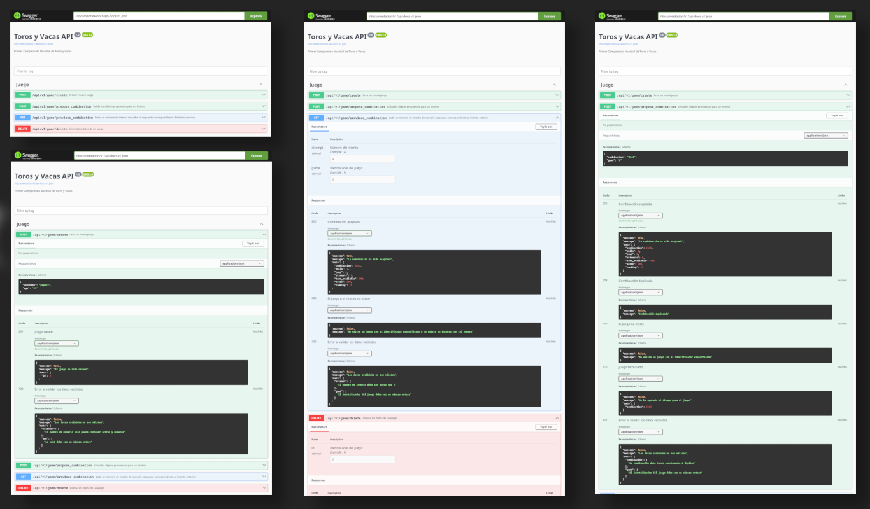Open media type dropdown under 'Juego terminado' response
The image size is (870, 509).
point(641,379)
